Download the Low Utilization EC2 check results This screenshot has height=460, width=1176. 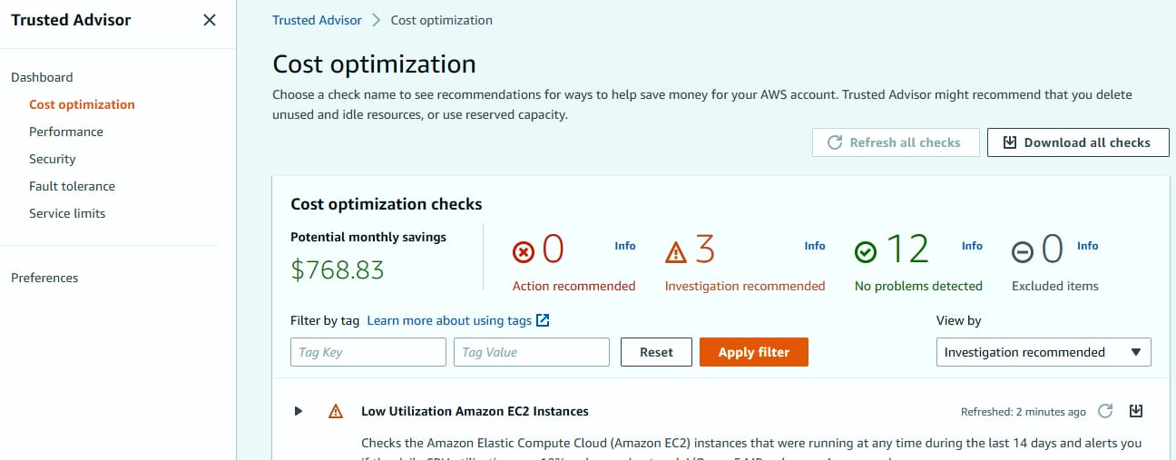point(1136,411)
